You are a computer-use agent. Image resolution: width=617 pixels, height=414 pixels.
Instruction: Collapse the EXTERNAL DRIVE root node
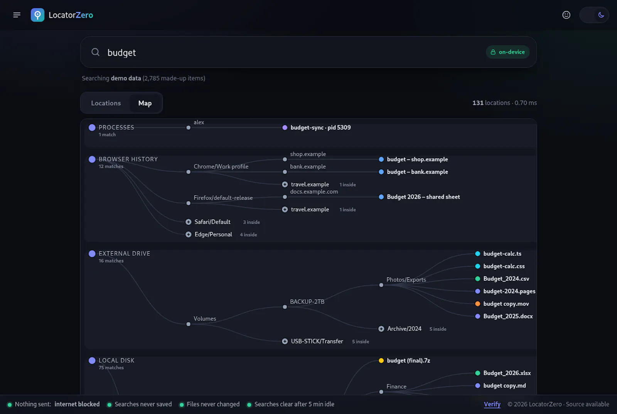point(92,253)
